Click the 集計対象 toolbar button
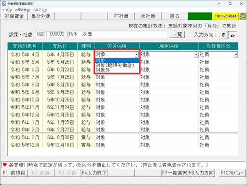Image resolution: width=247 pixels, height=185 pixels. (41, 16)
